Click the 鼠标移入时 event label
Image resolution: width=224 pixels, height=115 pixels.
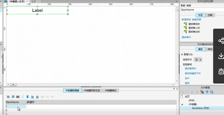click(x=194, y=28)
